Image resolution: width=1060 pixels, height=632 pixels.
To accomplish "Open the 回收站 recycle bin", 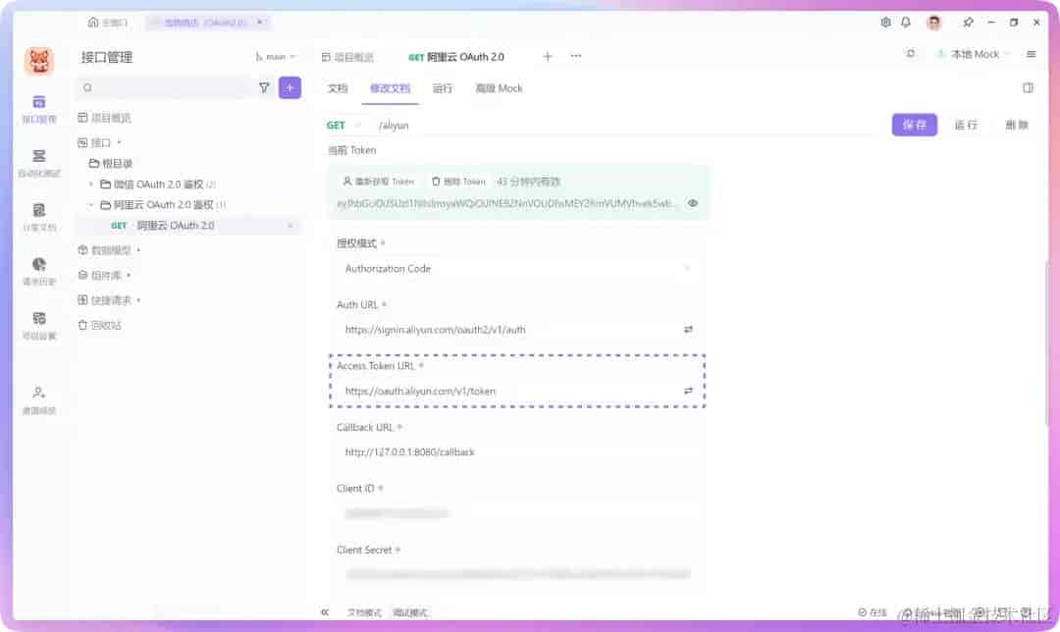I will [100, 325].
